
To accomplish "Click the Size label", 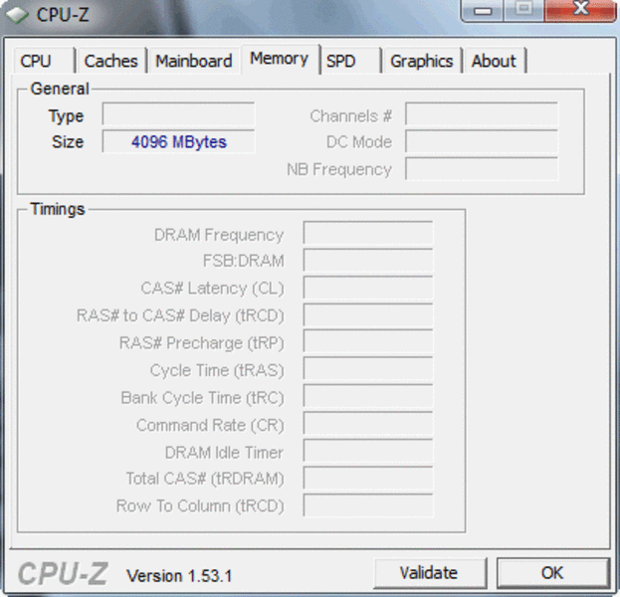I will [68, 142].
